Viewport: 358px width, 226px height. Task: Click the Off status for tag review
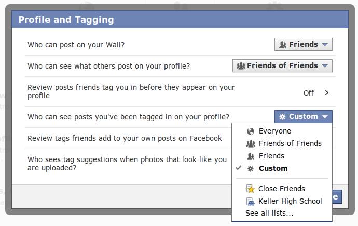[309, 93]
